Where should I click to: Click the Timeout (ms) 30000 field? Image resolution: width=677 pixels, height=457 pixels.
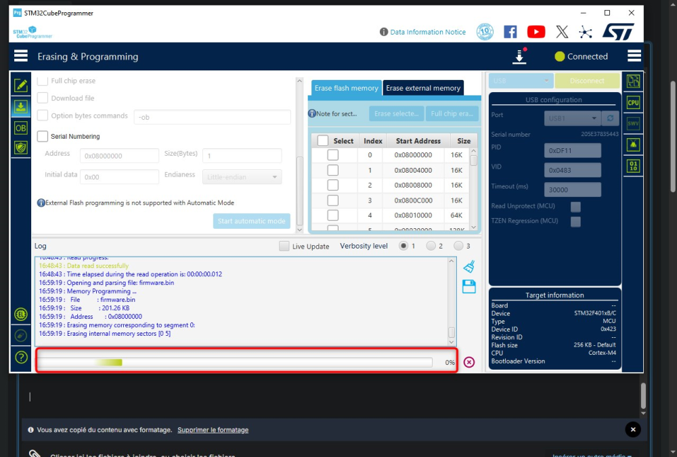pyautogui.click(x=573, y=190)
